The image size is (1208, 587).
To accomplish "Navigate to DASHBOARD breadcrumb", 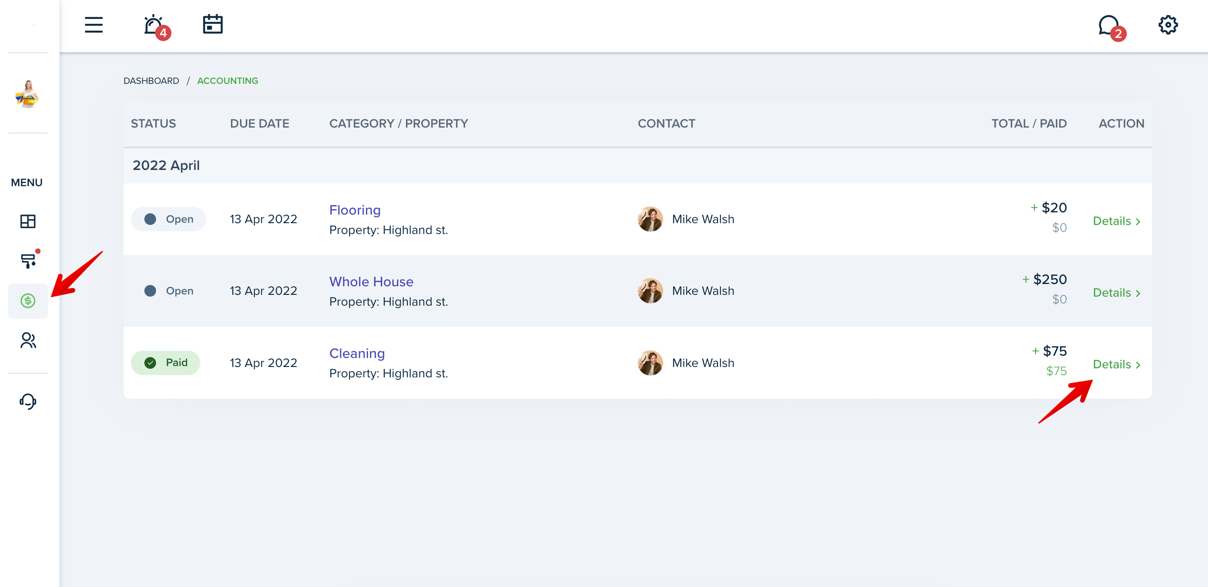I will (151, 81).
